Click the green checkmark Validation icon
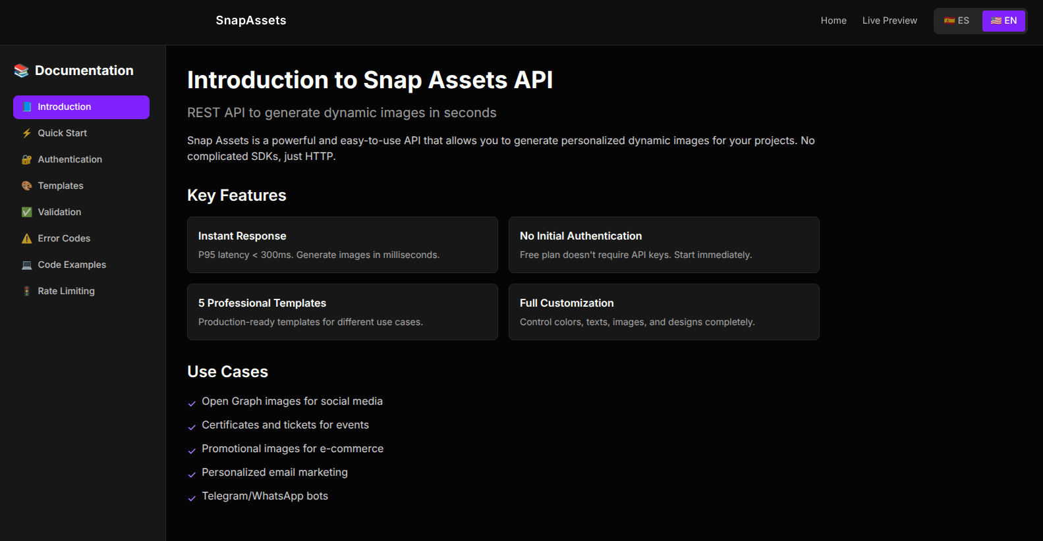This screenshot has width=1043, height=541. [x=26, y=212]
